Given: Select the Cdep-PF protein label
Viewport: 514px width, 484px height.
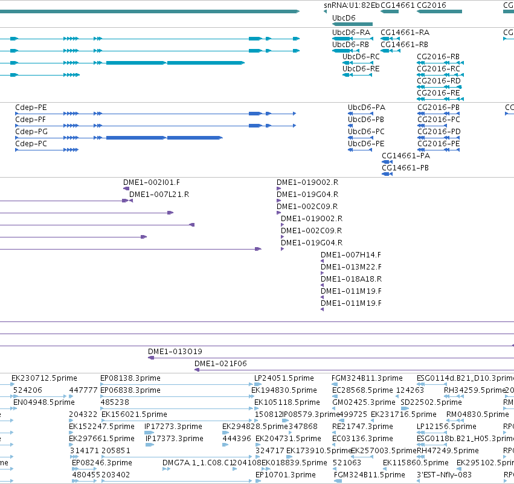Looking at the screenshot, I should [x=30, y=120].
